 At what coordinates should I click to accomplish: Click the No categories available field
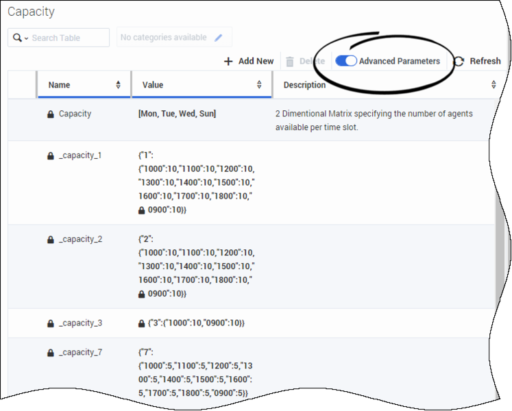pyautogui.click(x=174, y=37)
